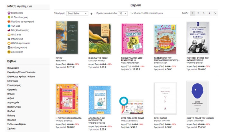Open the Βιογραφίες category
This screenshot has height=132, width=225.
13,68
